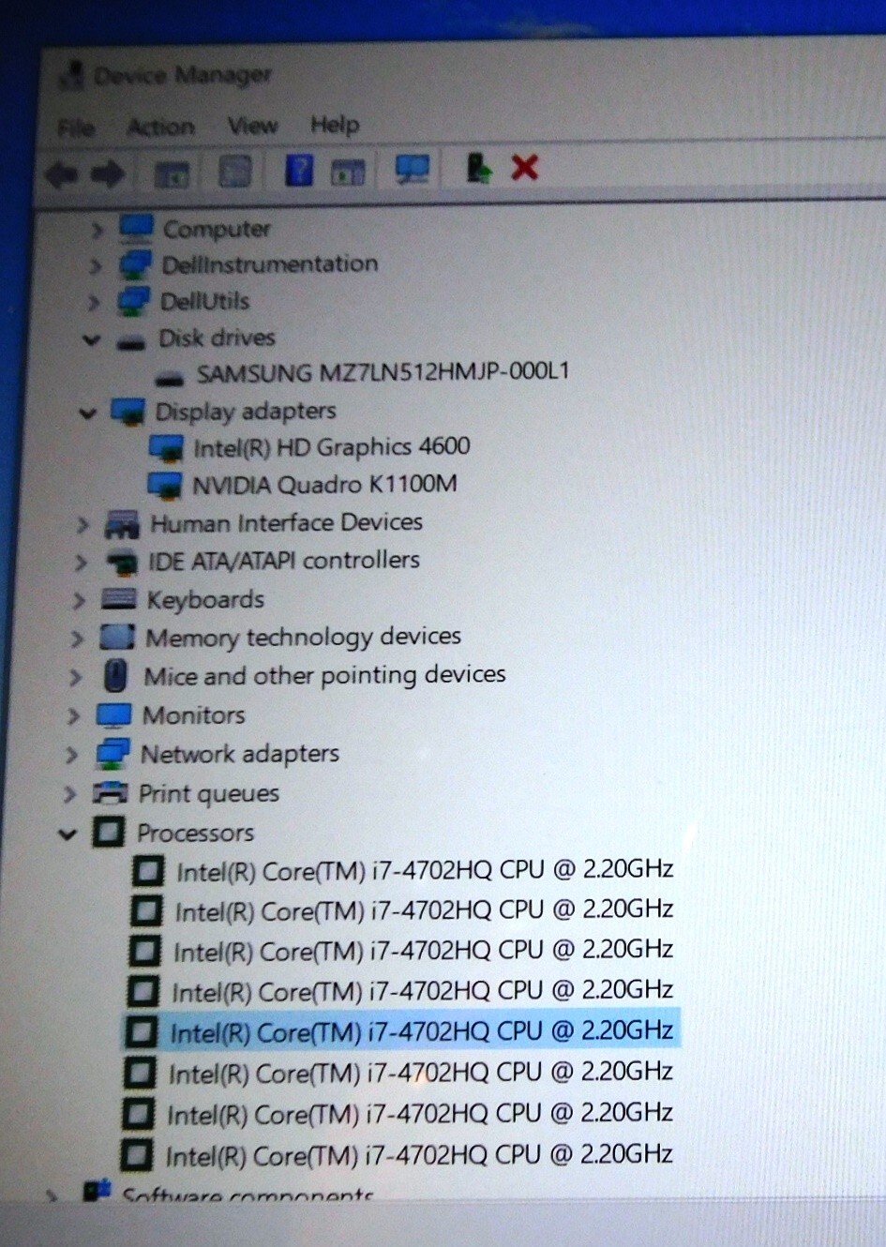Click the Intel HD Graphics 4600 icon

[x=166, y=448]
